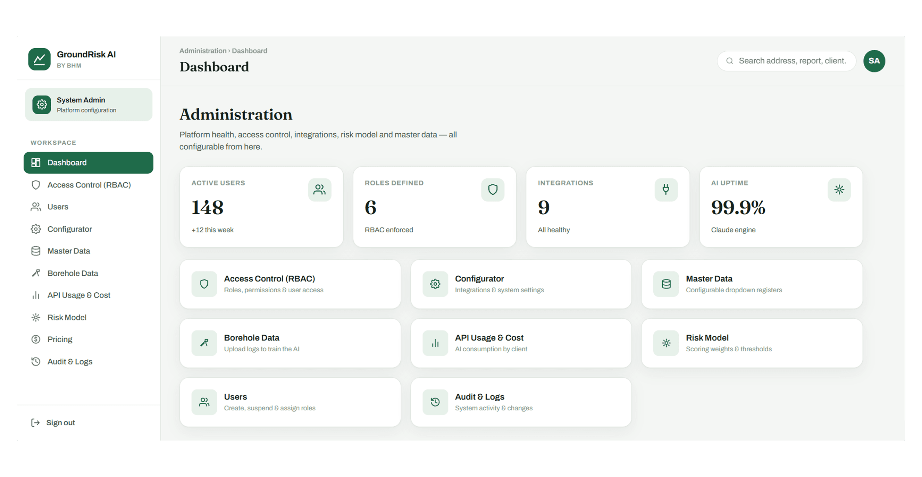Click the GroundRisk AI logo icon
922x477 pixels.
coord(39,59)
